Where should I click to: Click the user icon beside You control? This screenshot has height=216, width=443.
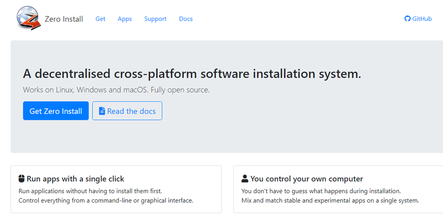click(245, 178)
